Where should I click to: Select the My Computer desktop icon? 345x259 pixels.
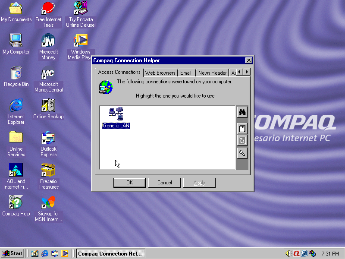(16, 44)
